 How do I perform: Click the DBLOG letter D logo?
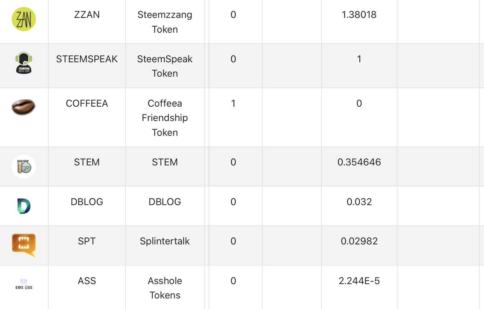(x=24, y=206)
